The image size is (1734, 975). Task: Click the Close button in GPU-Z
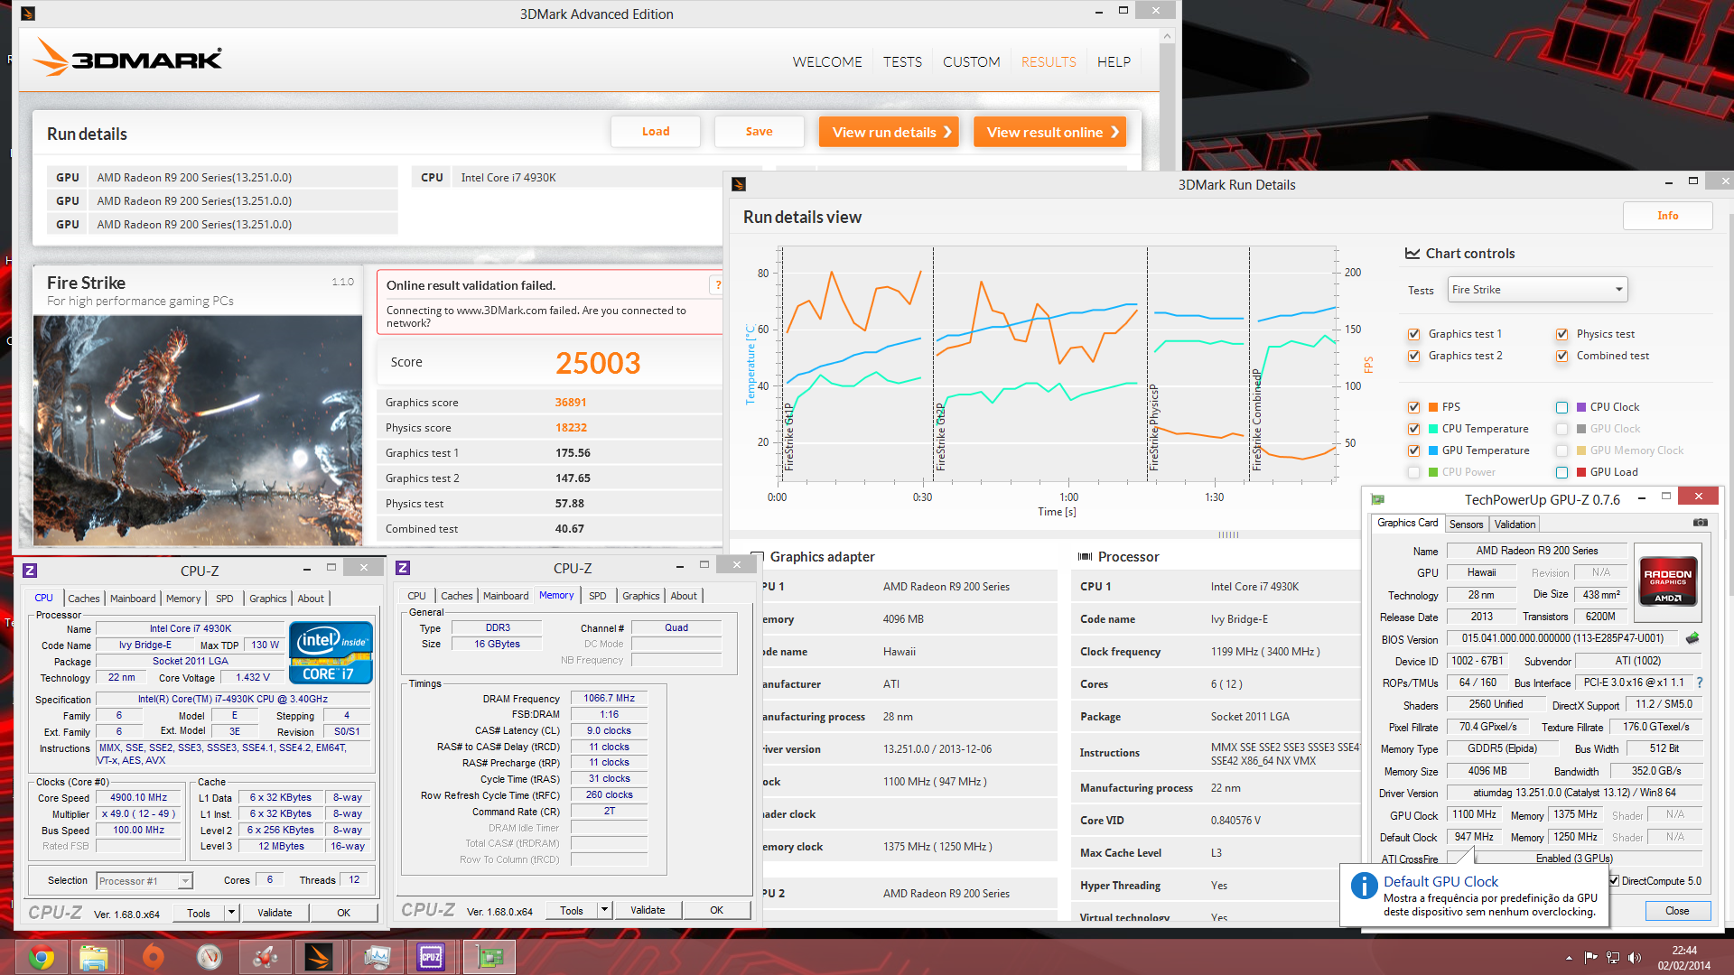[x=1677, y=911]
